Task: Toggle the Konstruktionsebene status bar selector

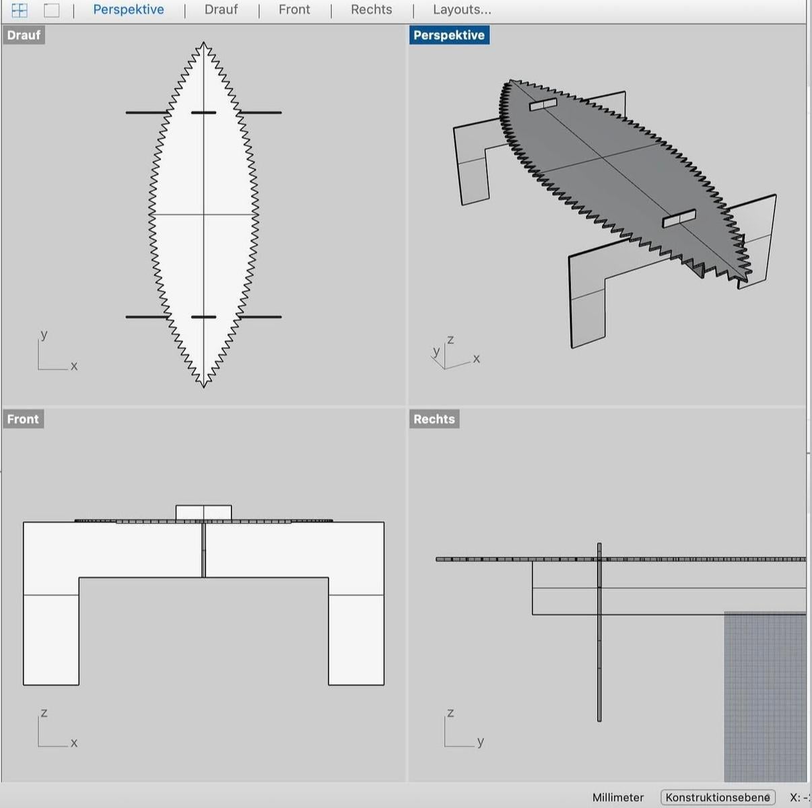Action: point(718,797)
